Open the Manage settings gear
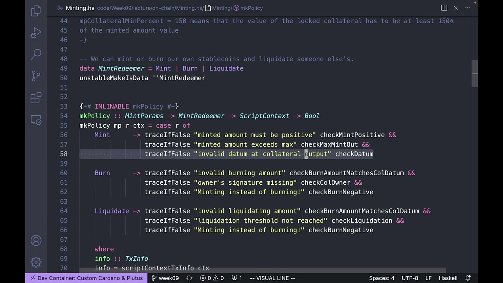503x283 pixels. (x=36, y=262)
